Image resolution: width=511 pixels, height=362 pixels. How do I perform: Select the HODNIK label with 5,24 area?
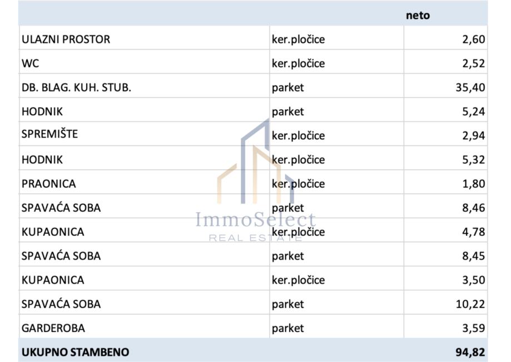(42, 111)
